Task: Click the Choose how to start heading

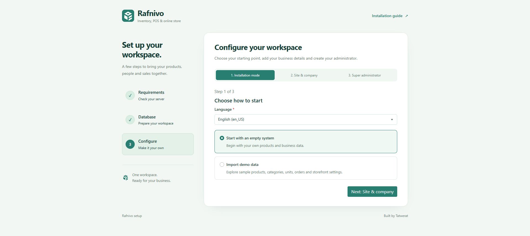Action: pyautogui.click(x=239, y=101)
